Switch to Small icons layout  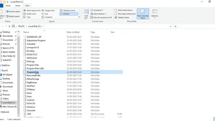[30, 14]
